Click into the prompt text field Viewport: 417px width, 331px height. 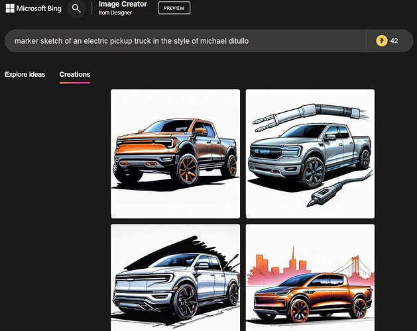(185, 41)
